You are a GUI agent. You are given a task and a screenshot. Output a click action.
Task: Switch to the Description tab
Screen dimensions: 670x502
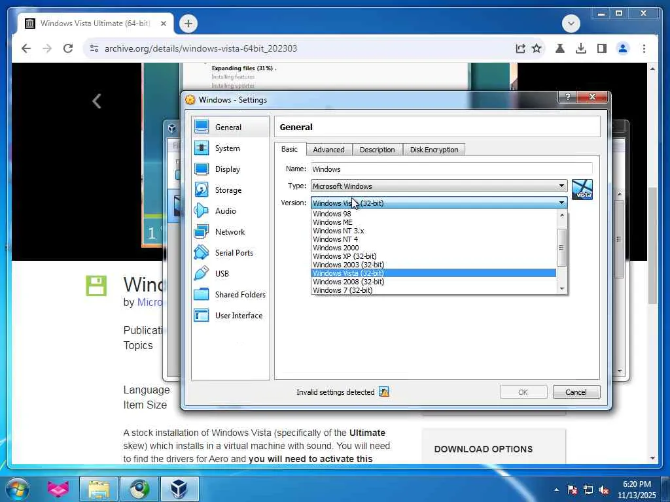378,150
